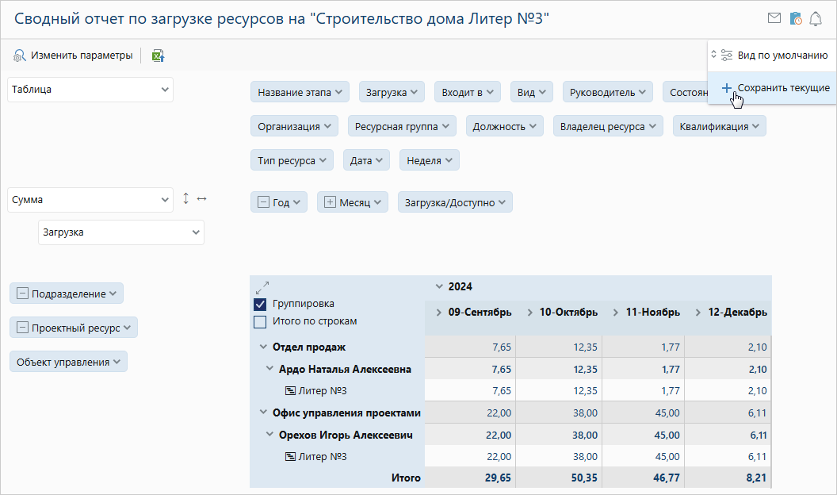Choose Сохранить текущие menu entry
Screen dimensions: 837x495
point(773,88)
